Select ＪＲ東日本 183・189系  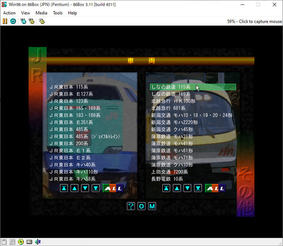(x=75, y=115)
